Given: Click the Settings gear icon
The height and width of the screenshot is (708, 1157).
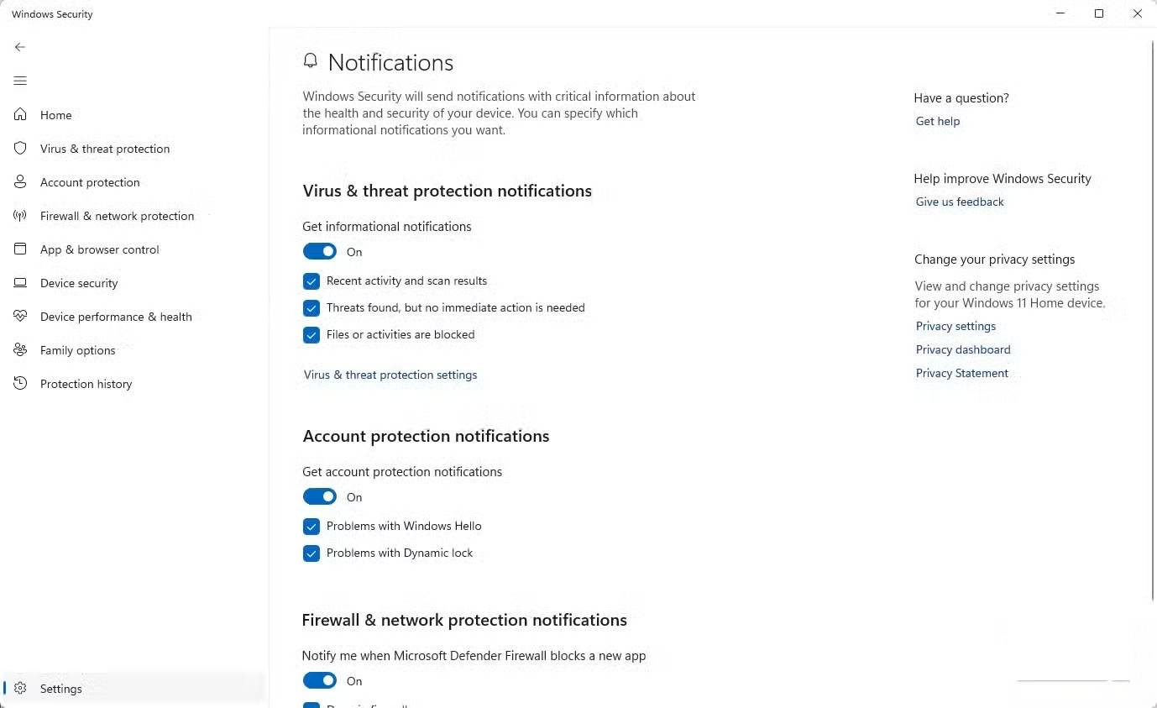Looking at the screenshot, I should (x=20, y=689).
